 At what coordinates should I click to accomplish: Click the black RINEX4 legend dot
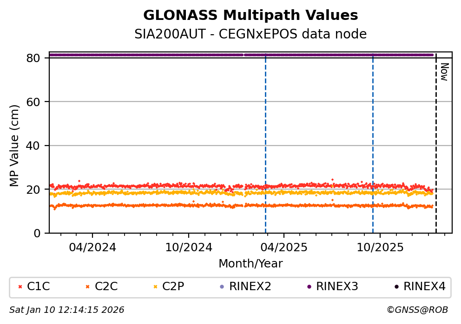click(x=396, y=287)
